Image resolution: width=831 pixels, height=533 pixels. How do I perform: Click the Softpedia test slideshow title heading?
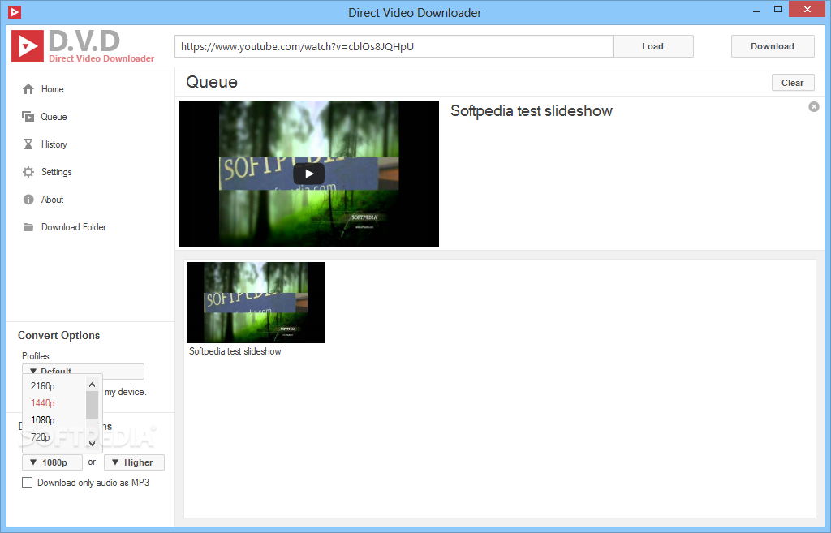pos(531,110)
